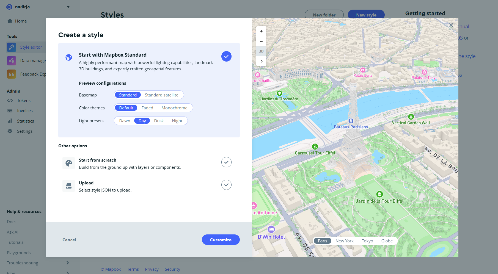Switch preview city to Tokyo
This screenshot has height=274, width=498.
pos(367,241)
